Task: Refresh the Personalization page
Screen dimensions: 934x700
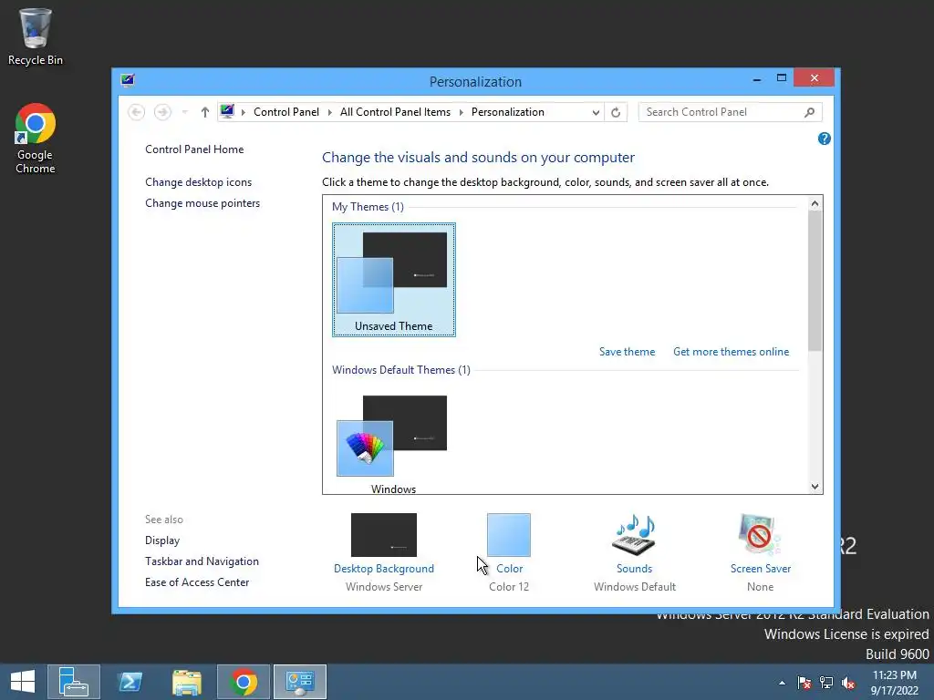Action: 616,112
